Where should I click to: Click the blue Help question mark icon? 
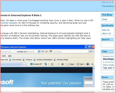[x=88, y=64]
